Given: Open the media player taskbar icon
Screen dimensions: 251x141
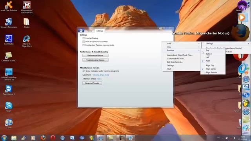Looking at the screenshot, I should tap(33, 138).
